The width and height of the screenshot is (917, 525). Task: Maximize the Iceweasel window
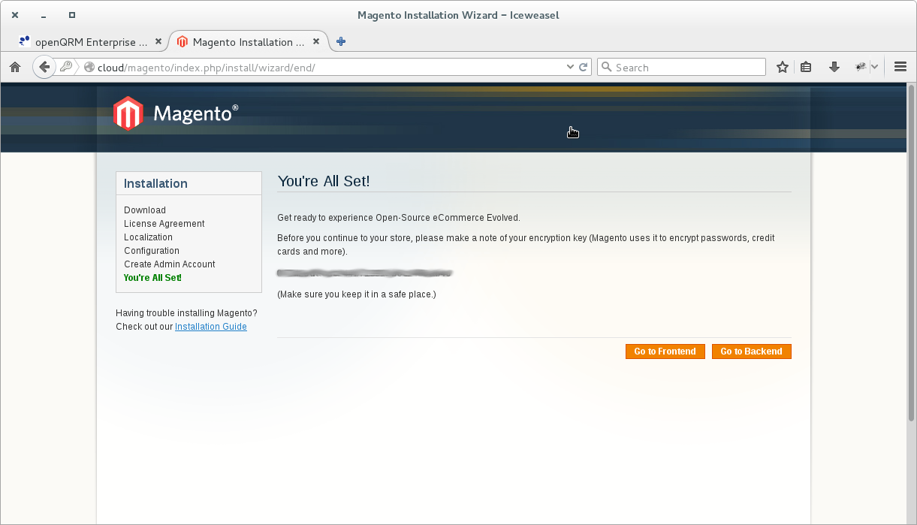coord(72,15)
